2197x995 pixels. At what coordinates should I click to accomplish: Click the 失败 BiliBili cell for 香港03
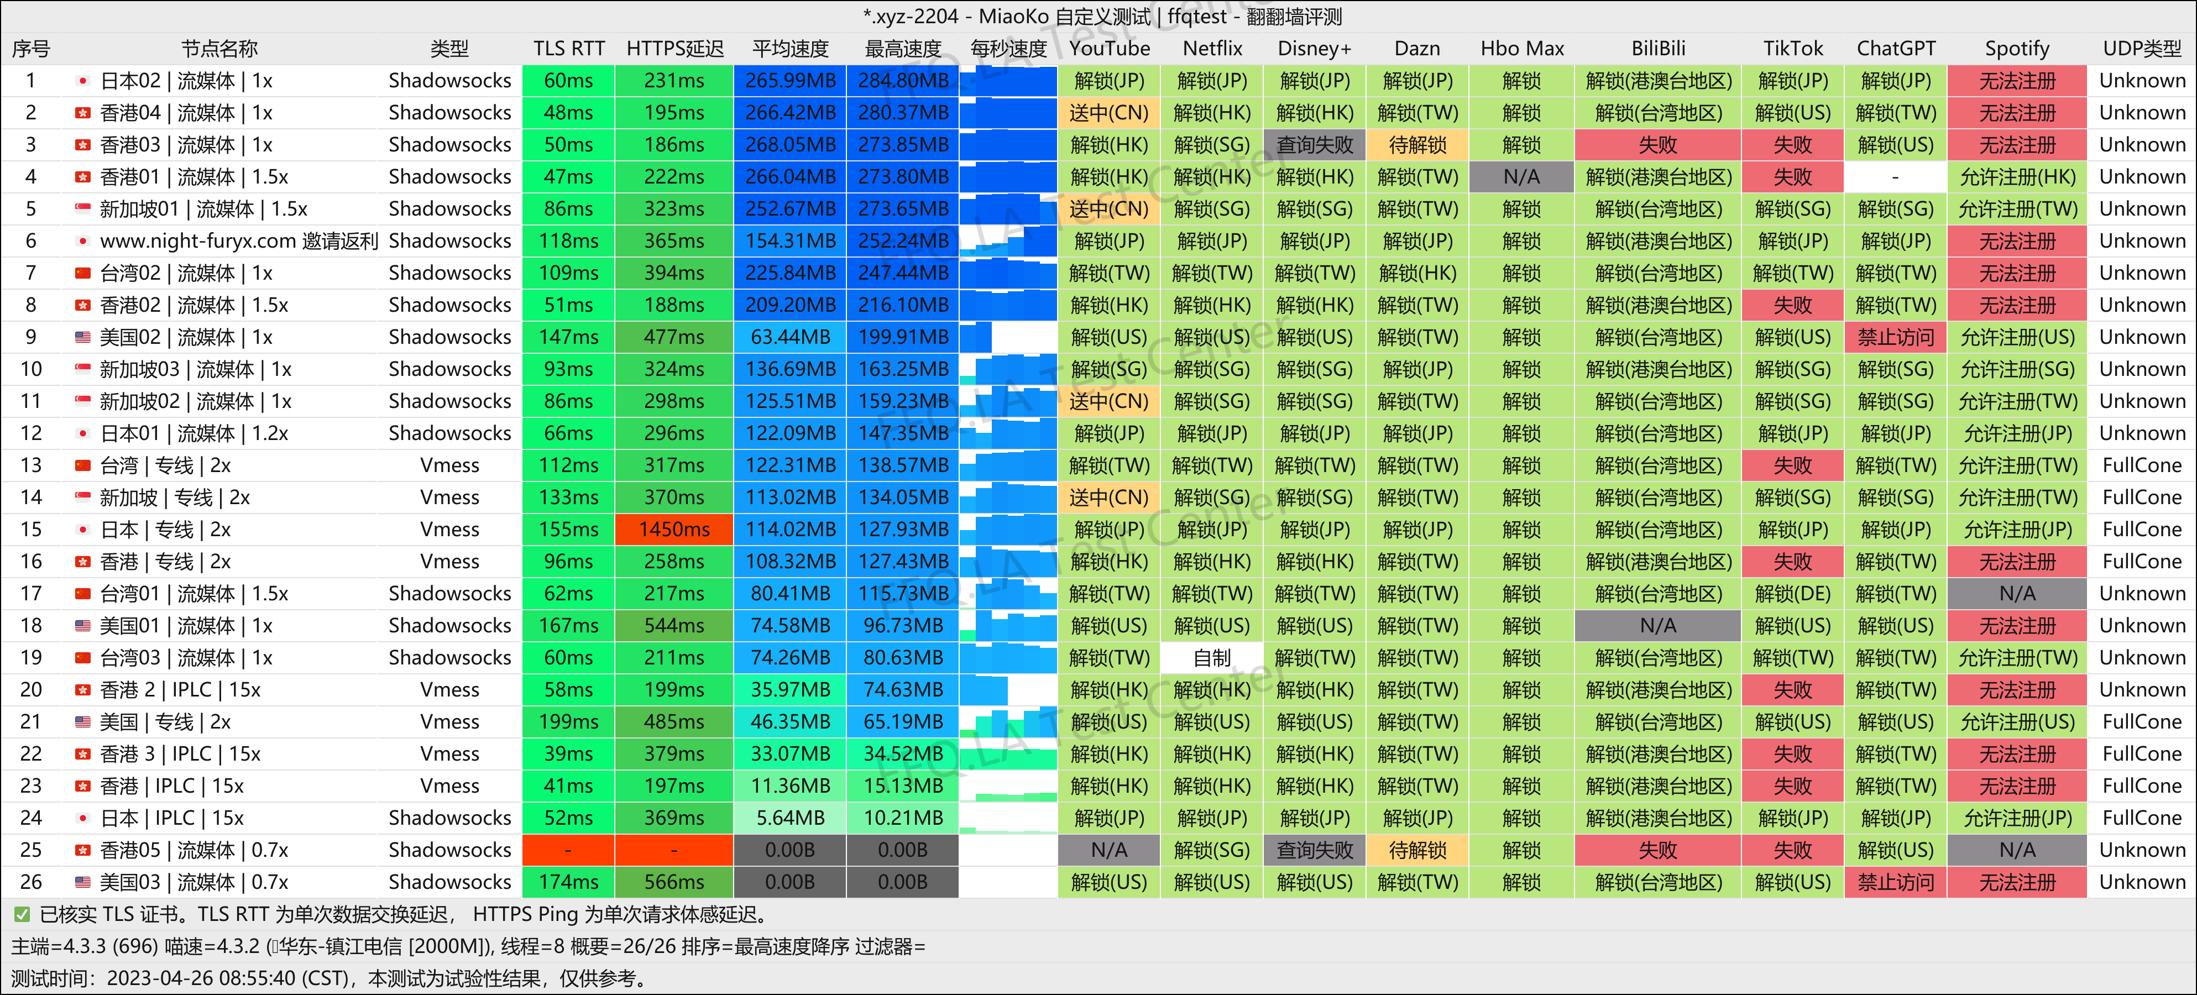(1658, 145)
